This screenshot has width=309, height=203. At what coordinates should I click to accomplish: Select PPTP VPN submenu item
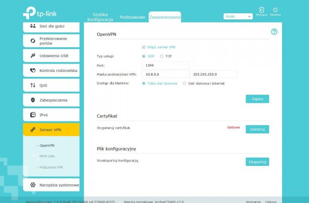tap(47, 156)
